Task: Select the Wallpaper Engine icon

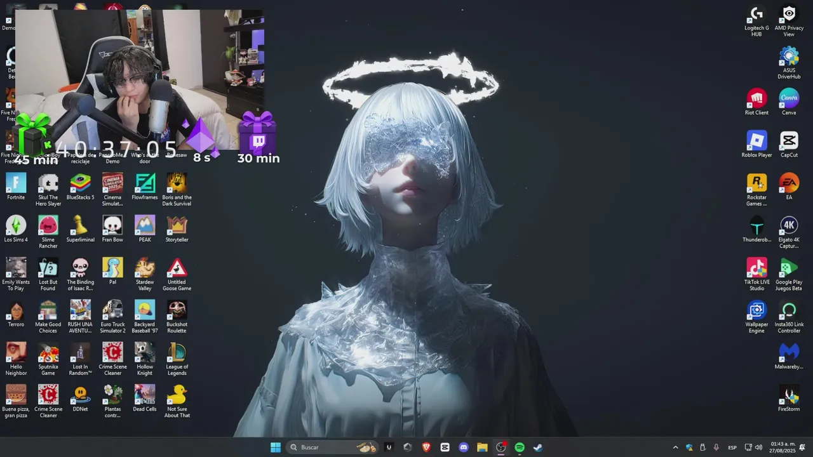Action: click(x=756, y=317)
